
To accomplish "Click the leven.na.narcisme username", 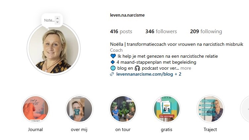I will (127, 15).
